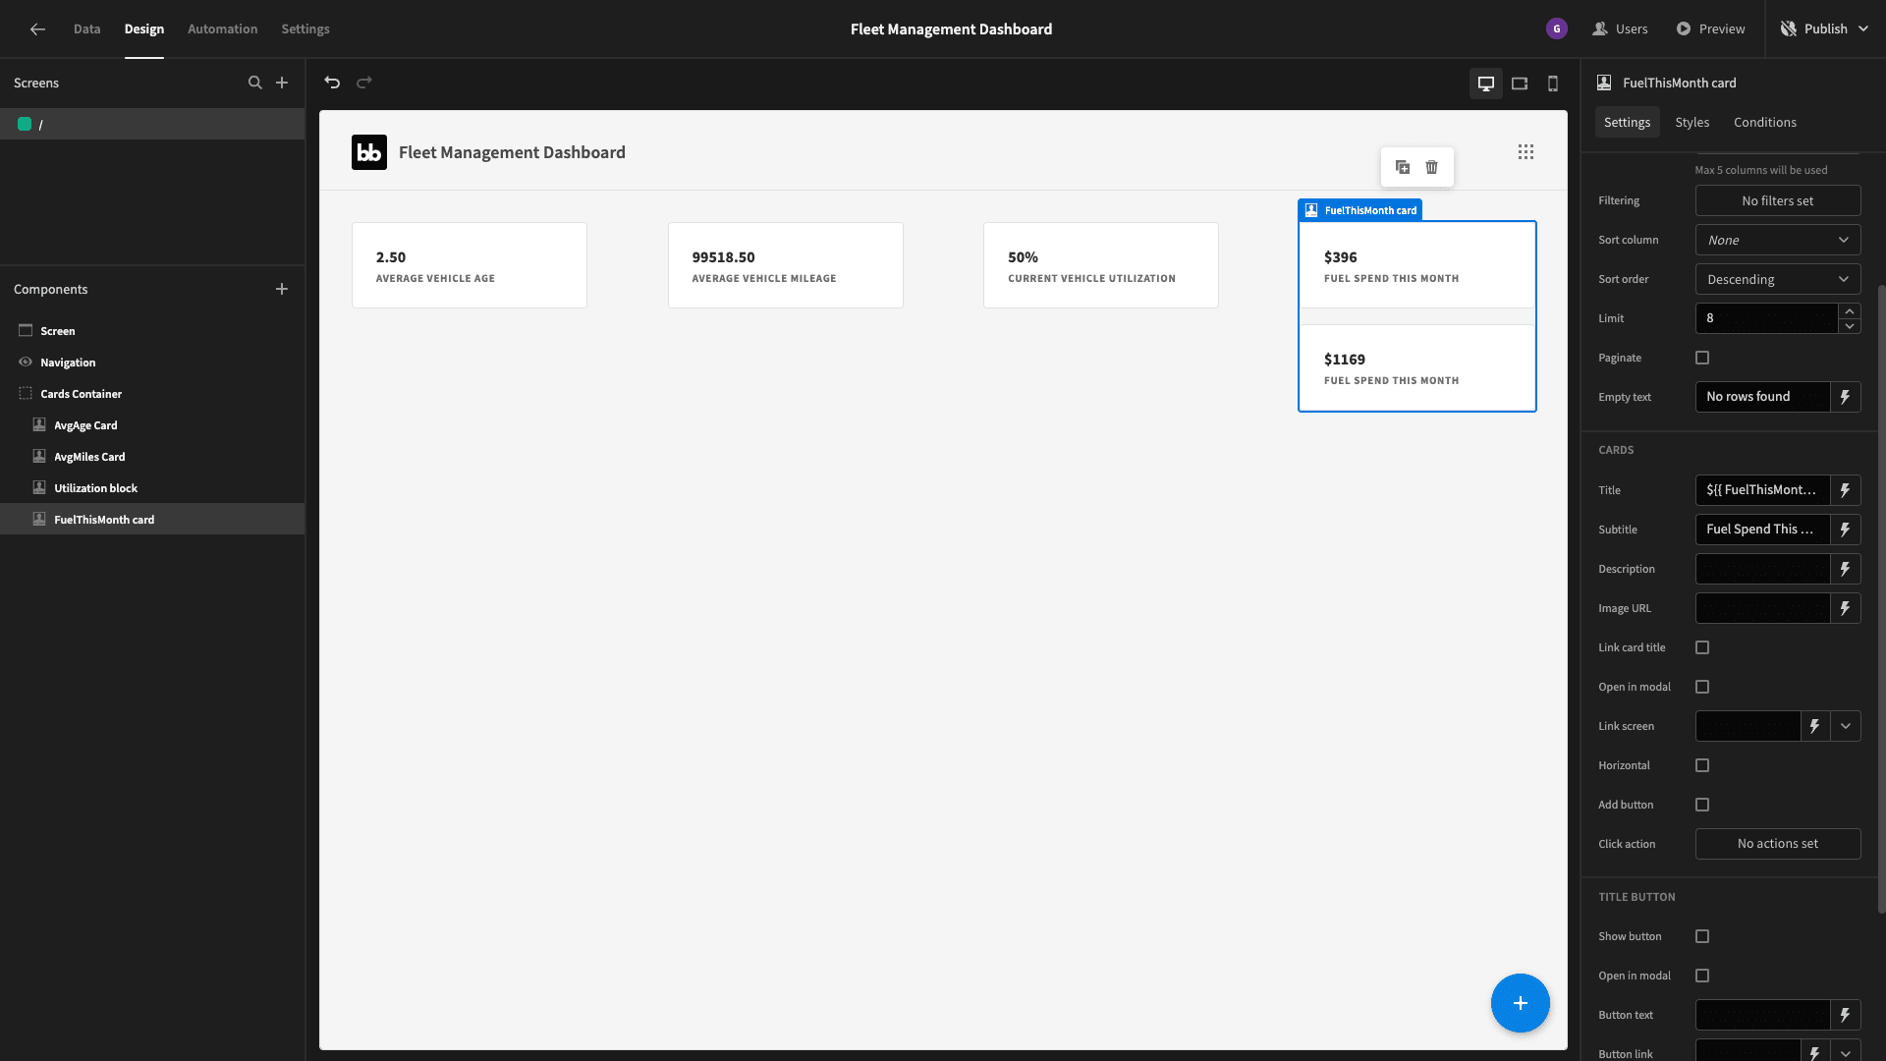Delete the FuelThisMonth card with trash icon

[1432, 167]
